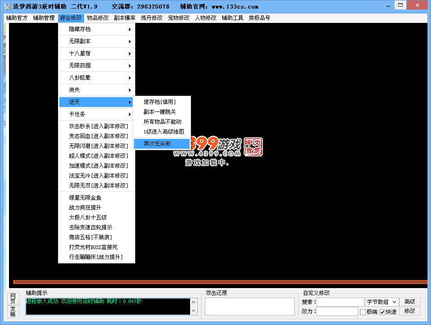Select 战力疯狂提升 option

pyautogui.click(x=97, y=207)
